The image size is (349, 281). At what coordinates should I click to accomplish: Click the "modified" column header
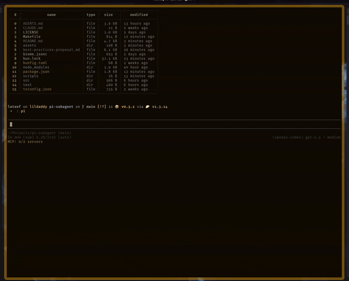click(x=139, y=15)
